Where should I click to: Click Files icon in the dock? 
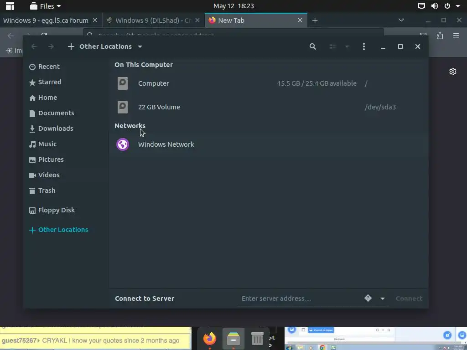[x=233, y=339]
